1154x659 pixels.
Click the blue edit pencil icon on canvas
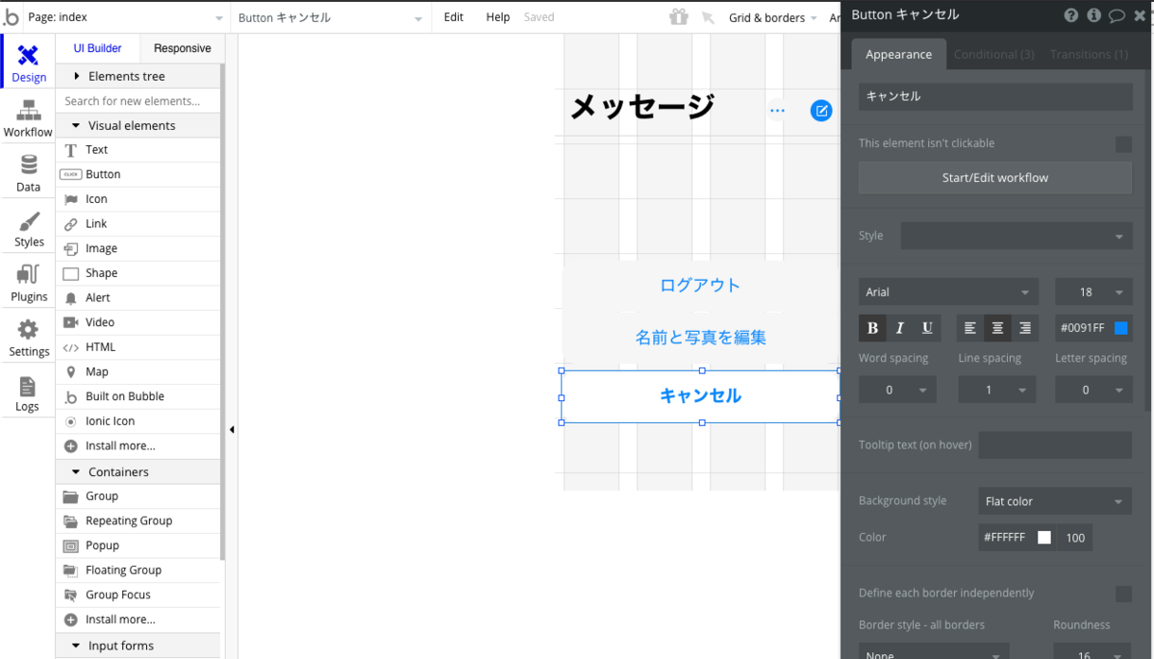point(820,111)
